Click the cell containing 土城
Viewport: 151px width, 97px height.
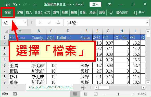[x=20, y=65]
